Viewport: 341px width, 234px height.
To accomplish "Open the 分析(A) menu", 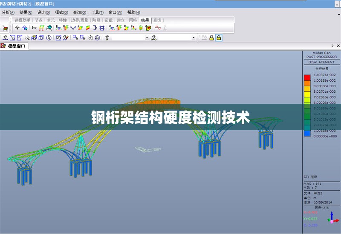I will coord(8,12).
